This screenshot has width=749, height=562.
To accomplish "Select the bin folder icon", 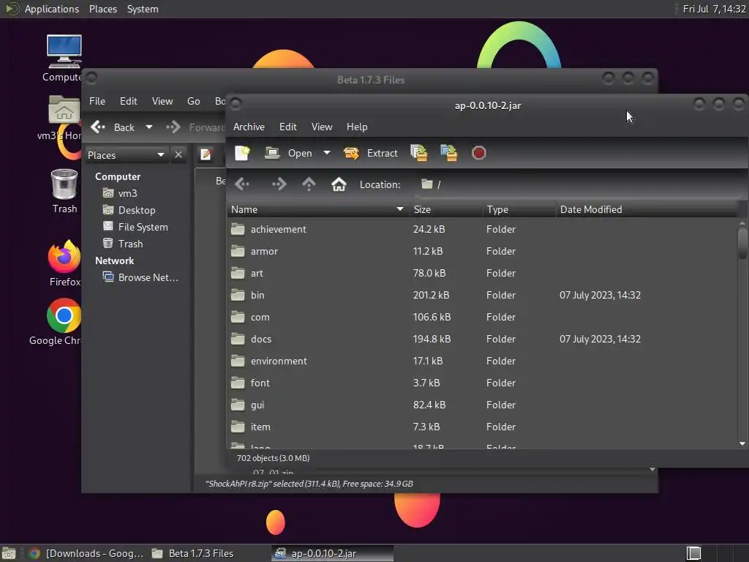I will click(238, 295).
